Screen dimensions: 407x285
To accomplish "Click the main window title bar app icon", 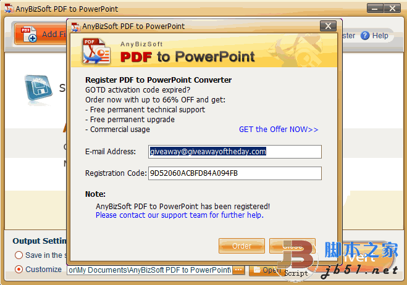I will click(x=9, y=9).
